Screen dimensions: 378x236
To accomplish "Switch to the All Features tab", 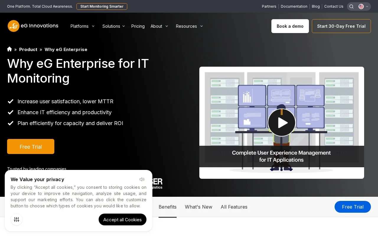I will pos(234,207).
